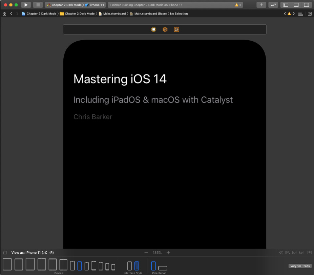Set Orientation to portrait
This screenshot has width=314, height=275.
pyautogui.click(x=153, y=266)
